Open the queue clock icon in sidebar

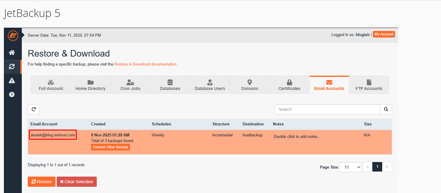[12, 94]
